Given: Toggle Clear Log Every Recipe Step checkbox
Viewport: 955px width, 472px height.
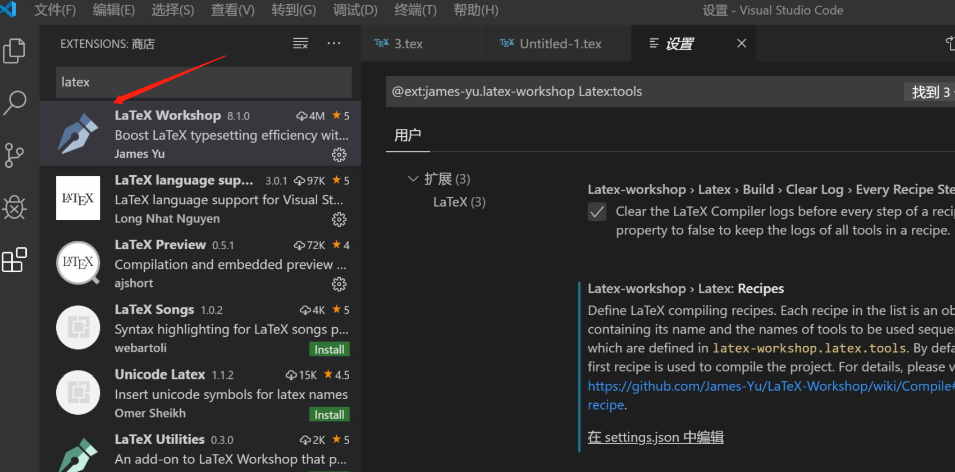Looking at the screenshot, I should 597,212.
